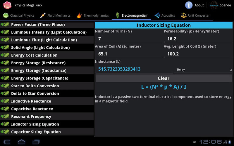Tap the Sparkle globe logo icon
Screen dimensions: 234x146
pyautogui.click(x=214, y=5)
